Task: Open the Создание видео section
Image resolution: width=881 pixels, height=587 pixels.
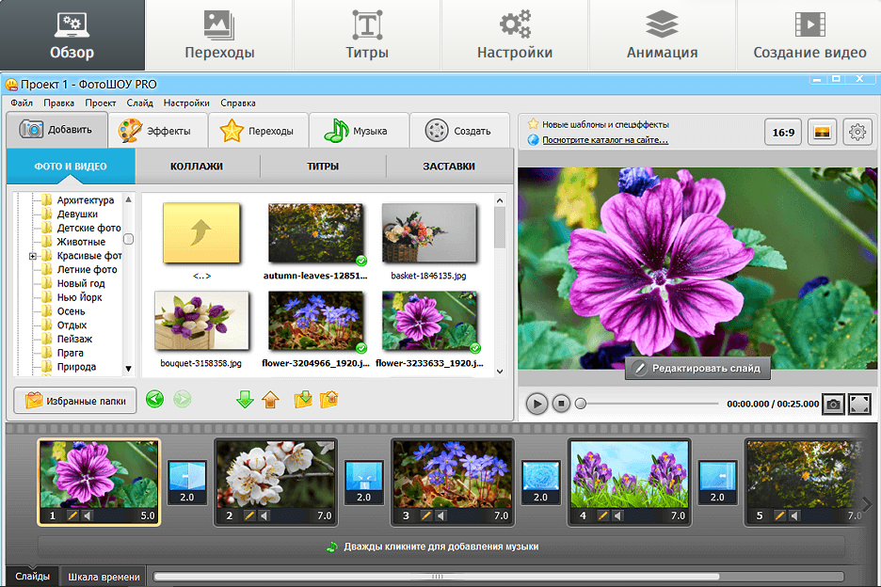Action: 809,35
